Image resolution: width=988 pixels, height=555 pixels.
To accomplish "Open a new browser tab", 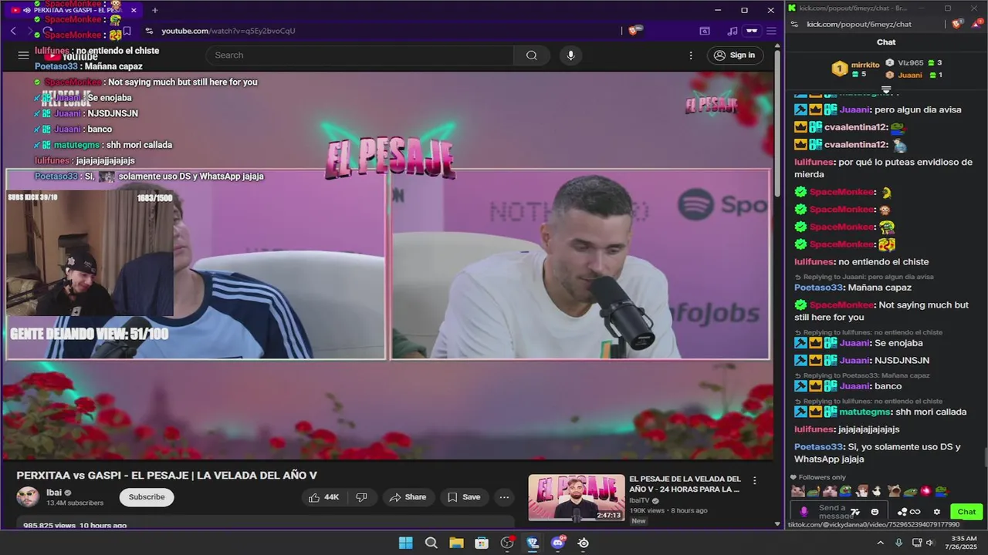I will point(154,10).
